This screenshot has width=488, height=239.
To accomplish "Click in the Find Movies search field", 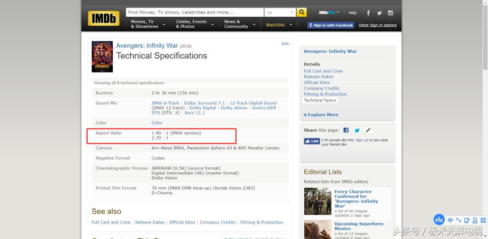I will coord(195,12).
